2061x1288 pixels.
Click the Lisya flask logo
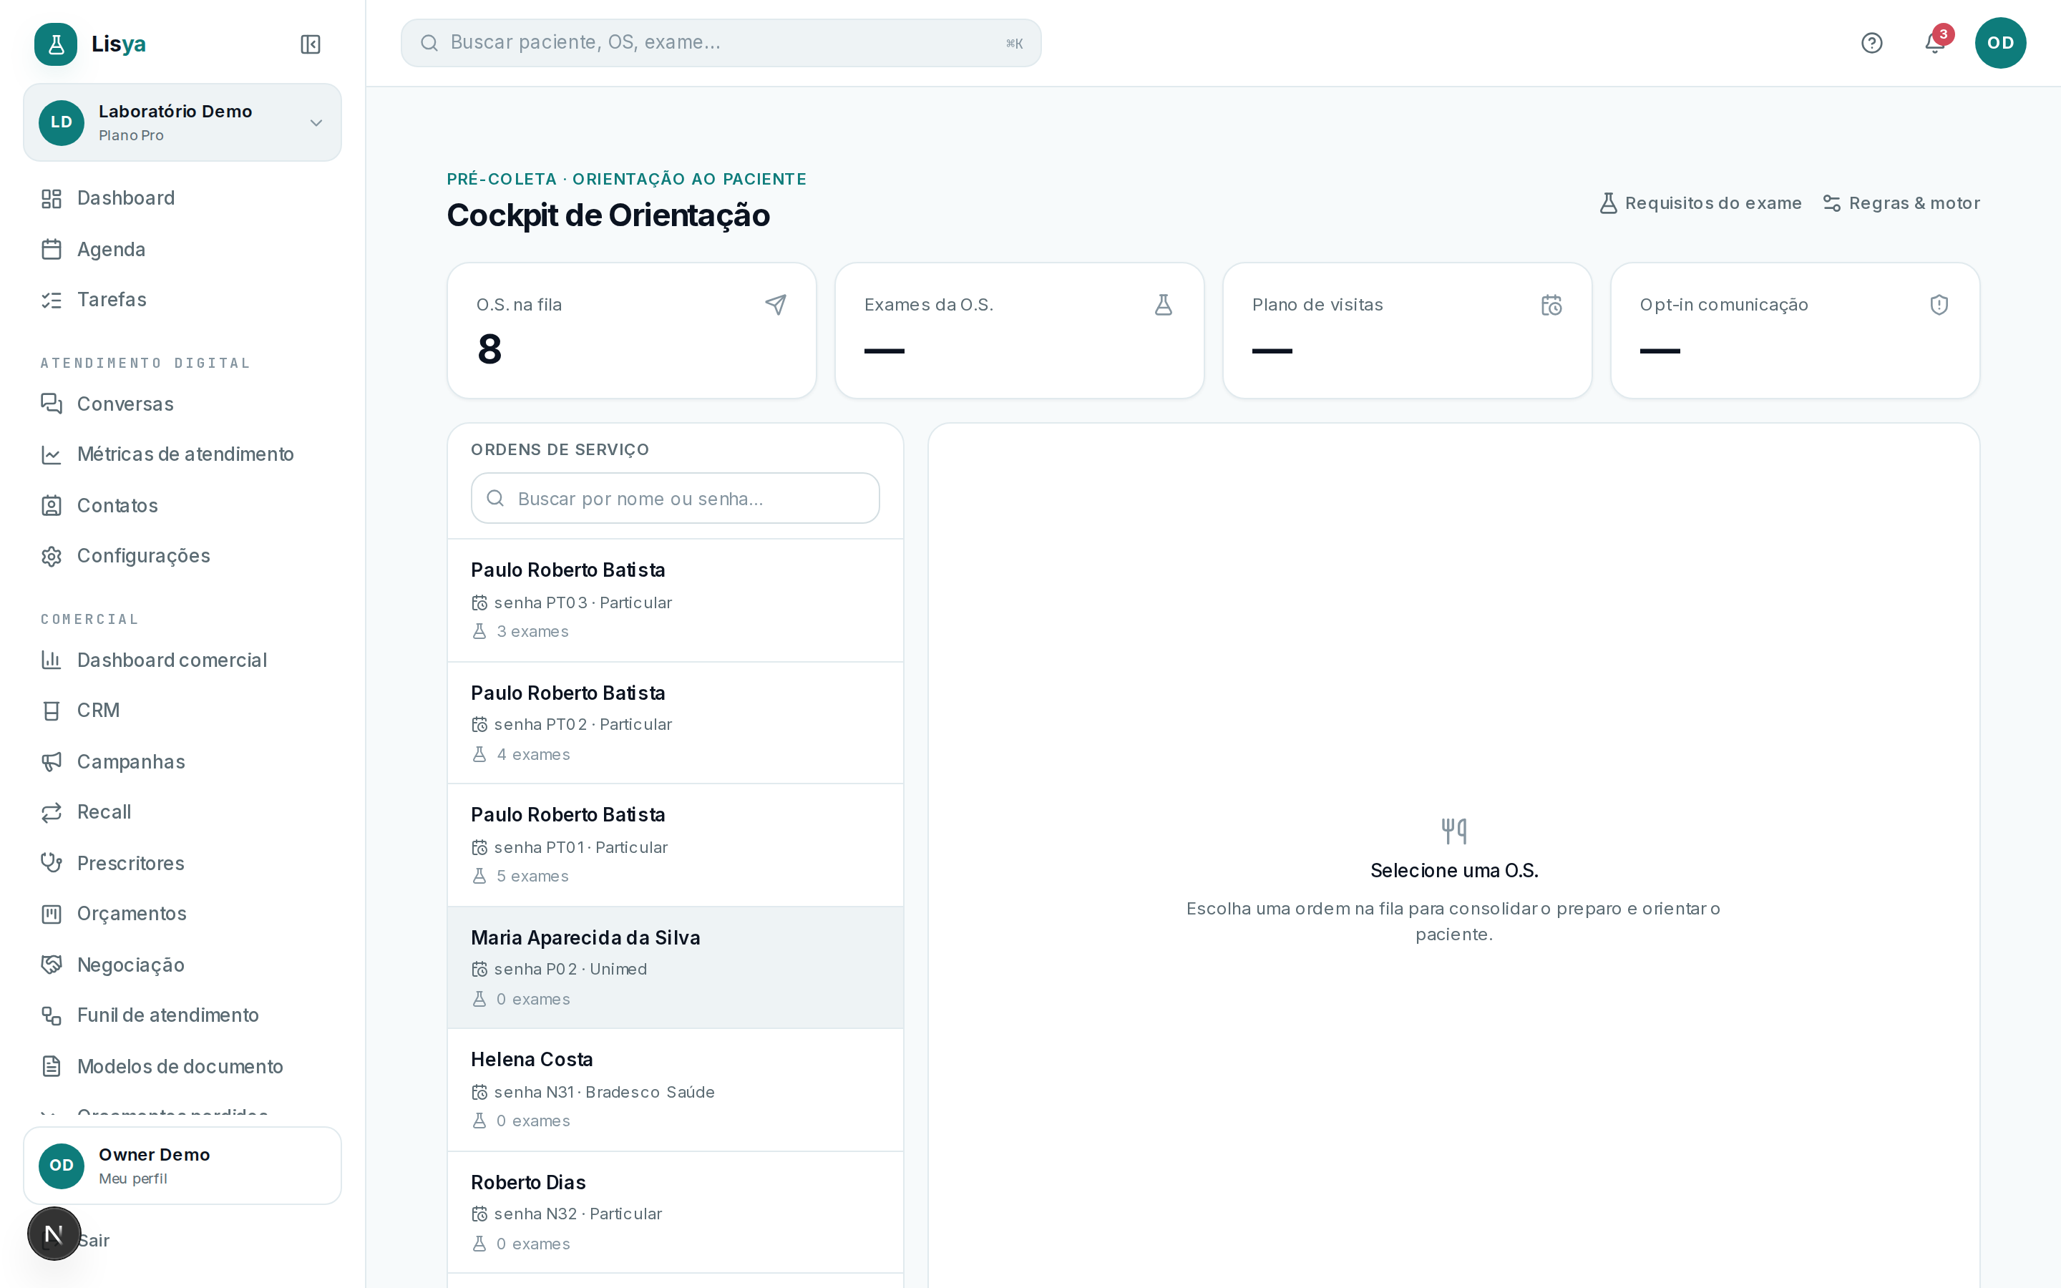[55, 44]
